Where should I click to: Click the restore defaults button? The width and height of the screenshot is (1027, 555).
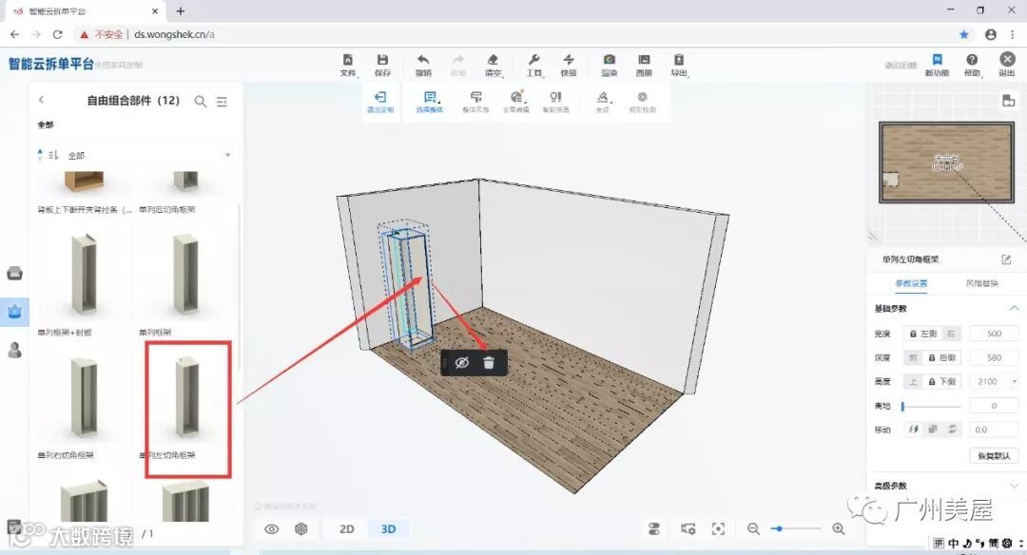click(994, 455)
